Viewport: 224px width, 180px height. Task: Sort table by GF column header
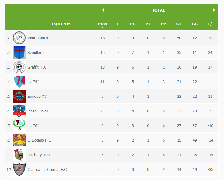[179, 24]
